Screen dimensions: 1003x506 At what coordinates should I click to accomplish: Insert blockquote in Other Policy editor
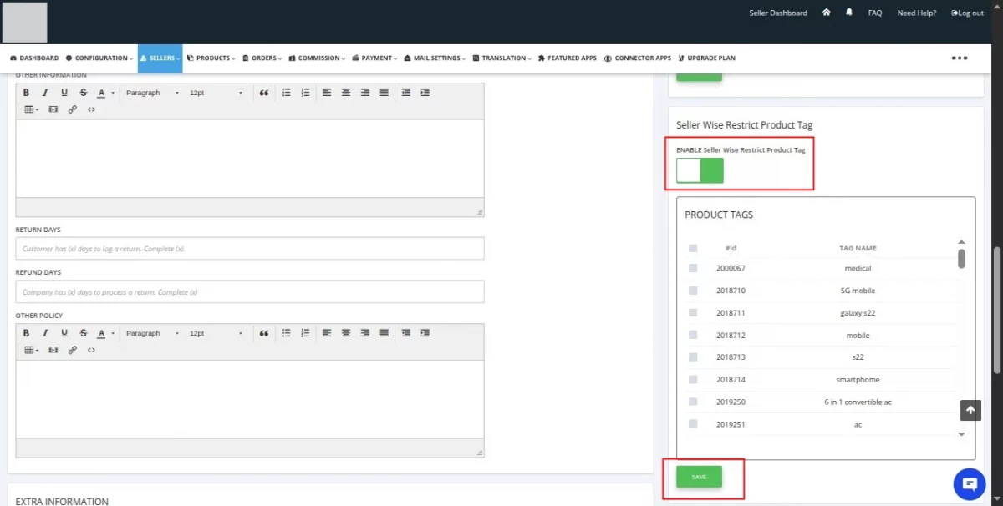264,333
